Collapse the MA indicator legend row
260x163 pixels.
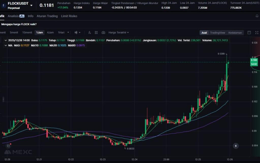tap(6, 45)
